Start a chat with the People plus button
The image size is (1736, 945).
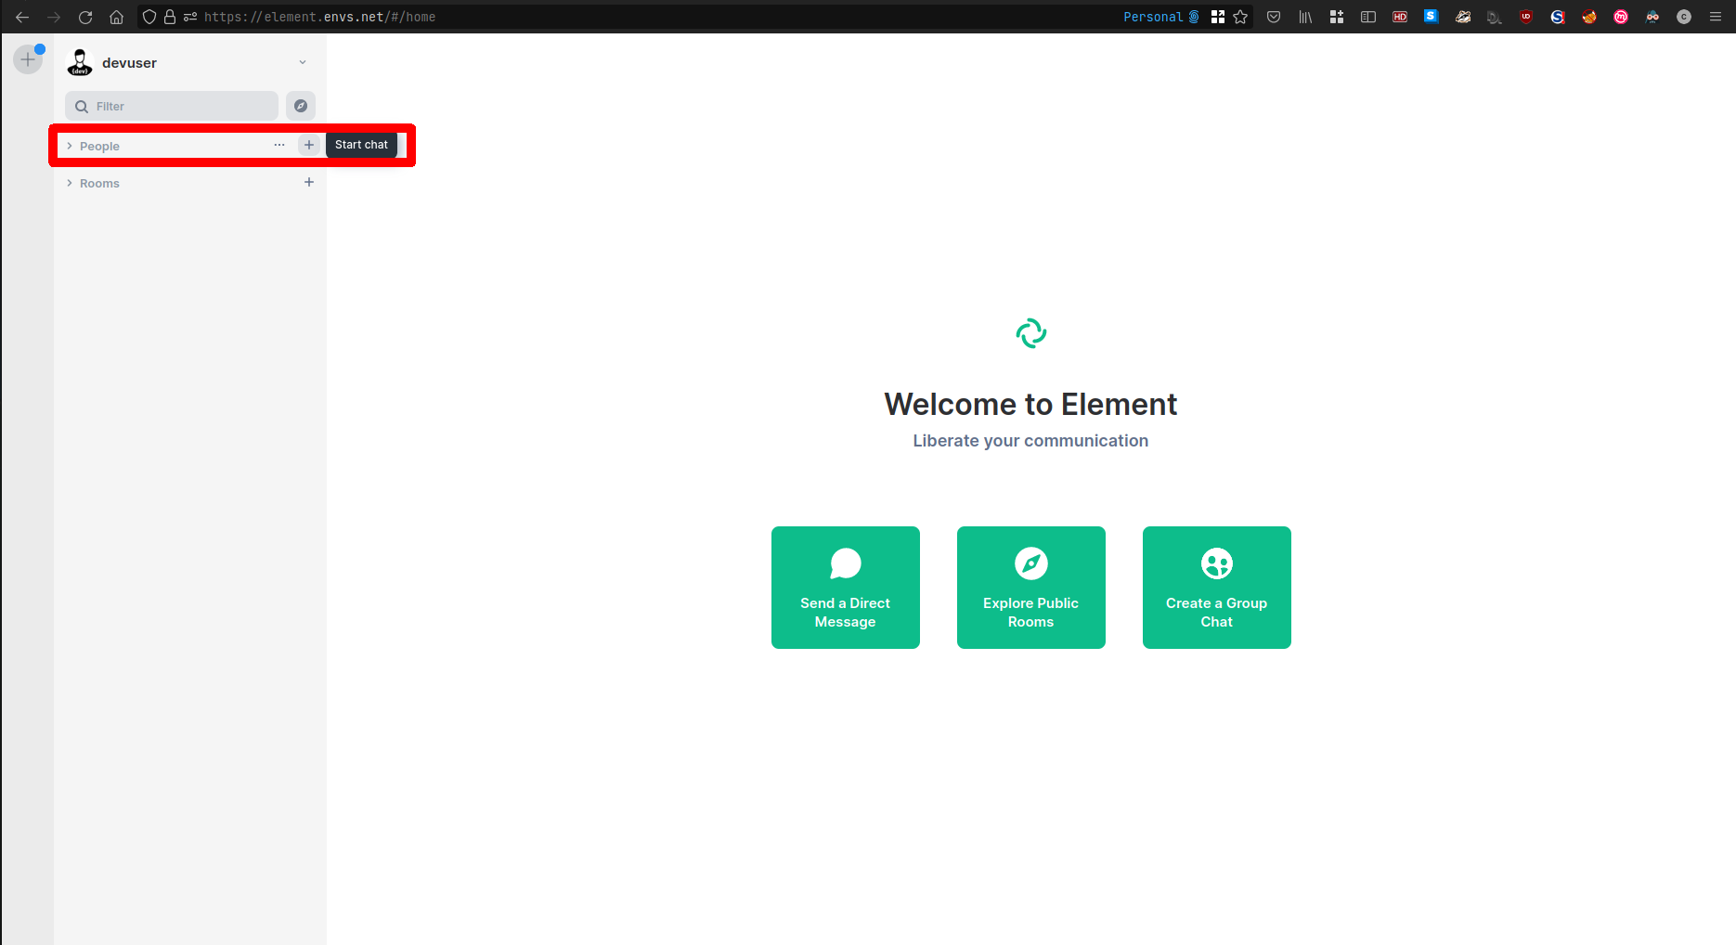pos(309,145)
